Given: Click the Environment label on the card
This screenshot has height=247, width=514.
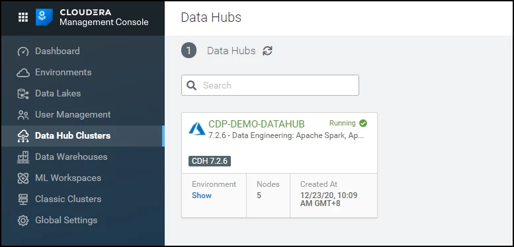Looking at the screenshot, I should tap(214, 184).
